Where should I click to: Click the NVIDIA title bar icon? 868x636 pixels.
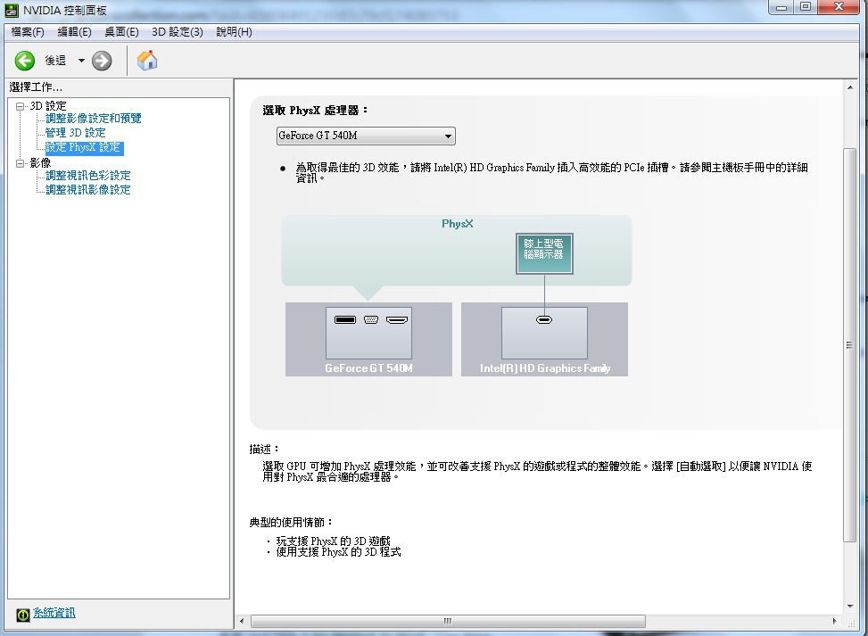coord(12,10)
